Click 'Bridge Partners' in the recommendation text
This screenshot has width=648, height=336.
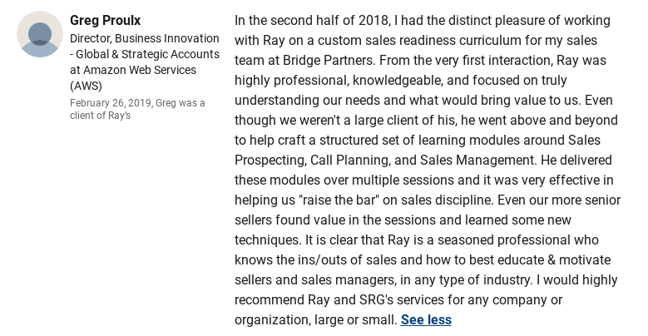[329, 61]
